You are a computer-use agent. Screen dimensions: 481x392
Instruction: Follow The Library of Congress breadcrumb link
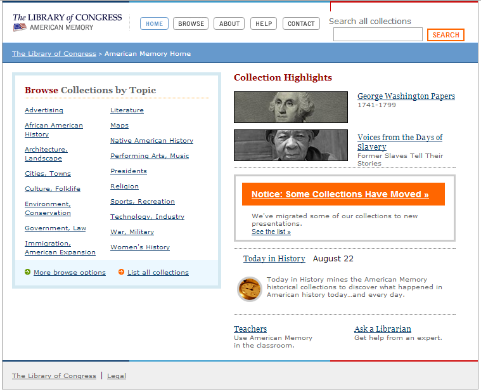[x=54, y=54]
